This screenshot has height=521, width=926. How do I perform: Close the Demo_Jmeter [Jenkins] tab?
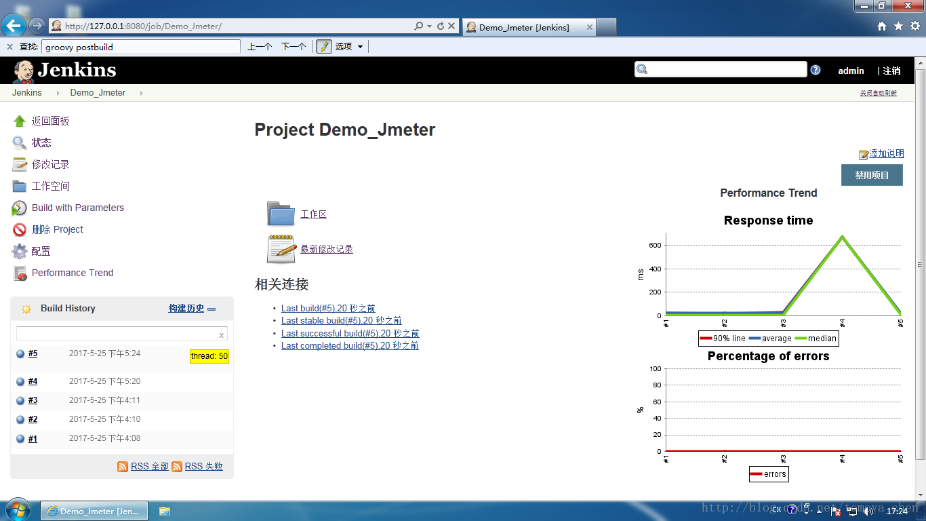tap(589, 28)
